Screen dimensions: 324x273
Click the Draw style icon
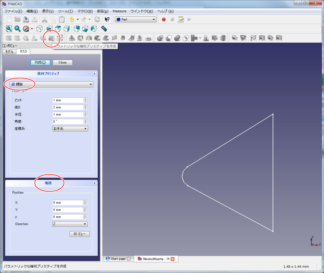[x=26, y=29]
